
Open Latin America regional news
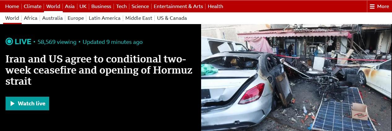[x=105, y=18]
